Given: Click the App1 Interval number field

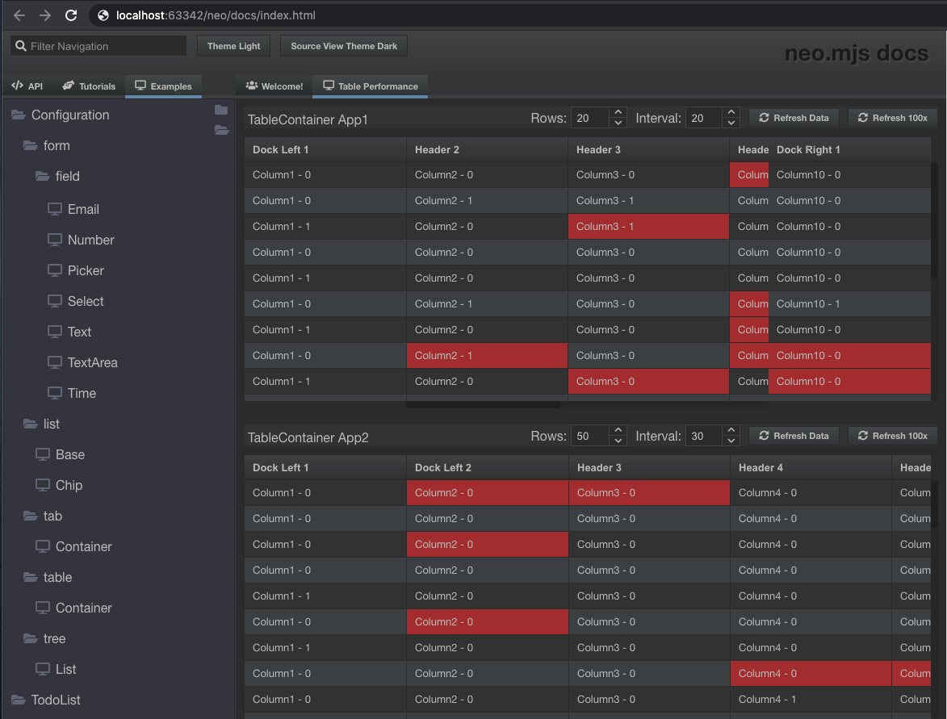Looking at the screenshot, I should click(704, 118).
